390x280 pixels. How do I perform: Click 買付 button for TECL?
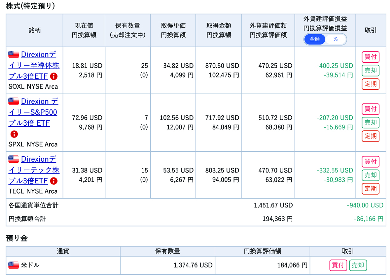coord(370,162)
